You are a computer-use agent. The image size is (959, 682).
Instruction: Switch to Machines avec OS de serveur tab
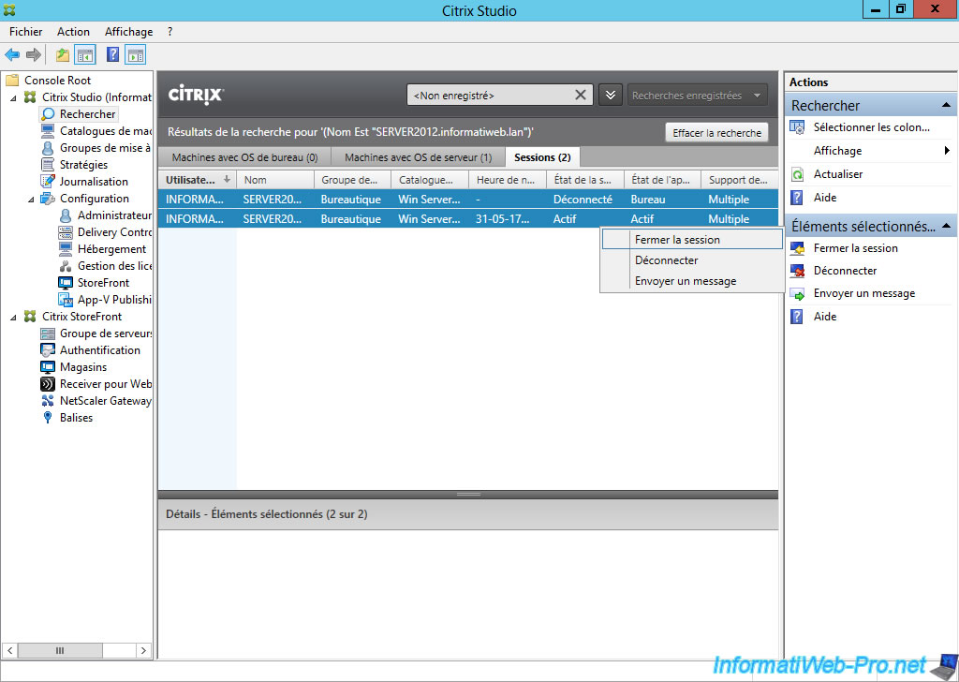419,157
